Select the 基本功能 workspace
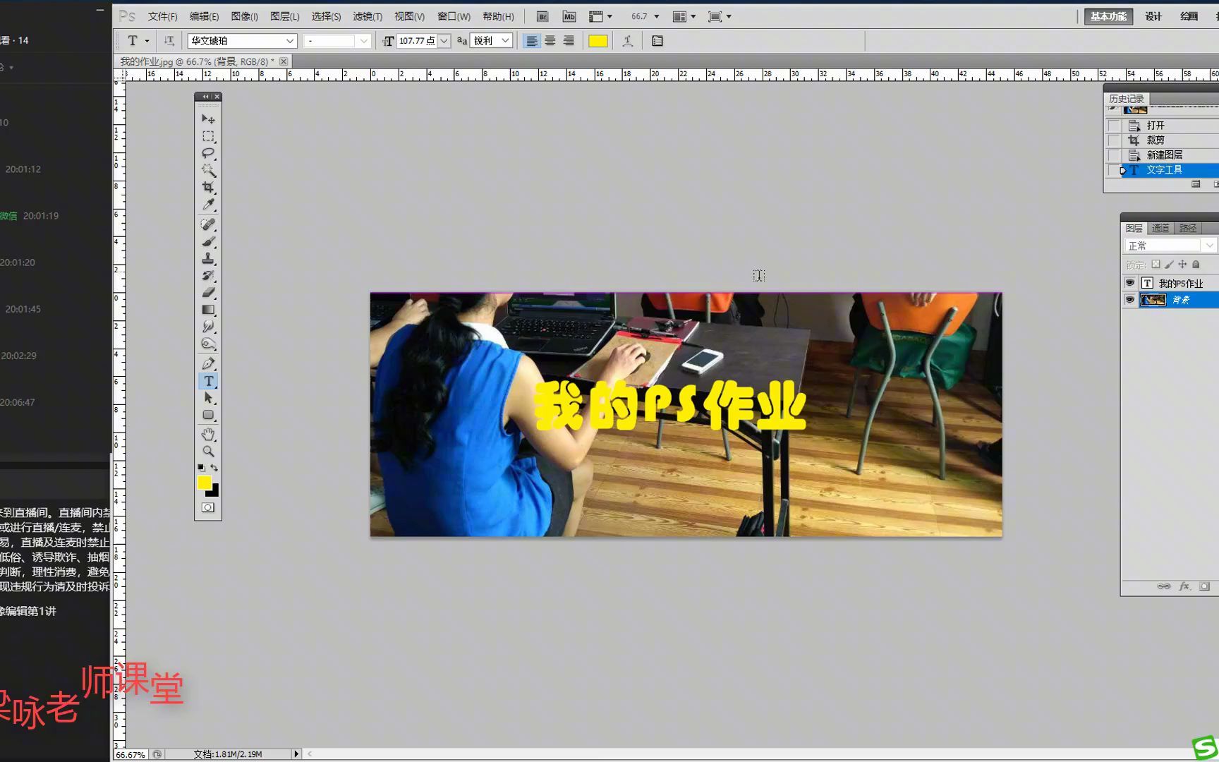1219x762 pixels. [x=1108, y=16]
